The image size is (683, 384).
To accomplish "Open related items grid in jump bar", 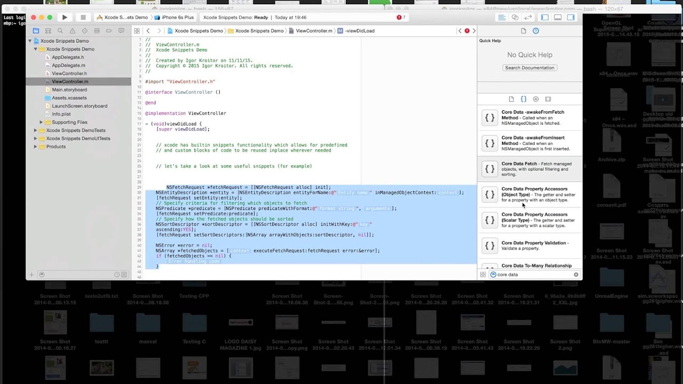I will pyautogui.click(x=137, y=31).
